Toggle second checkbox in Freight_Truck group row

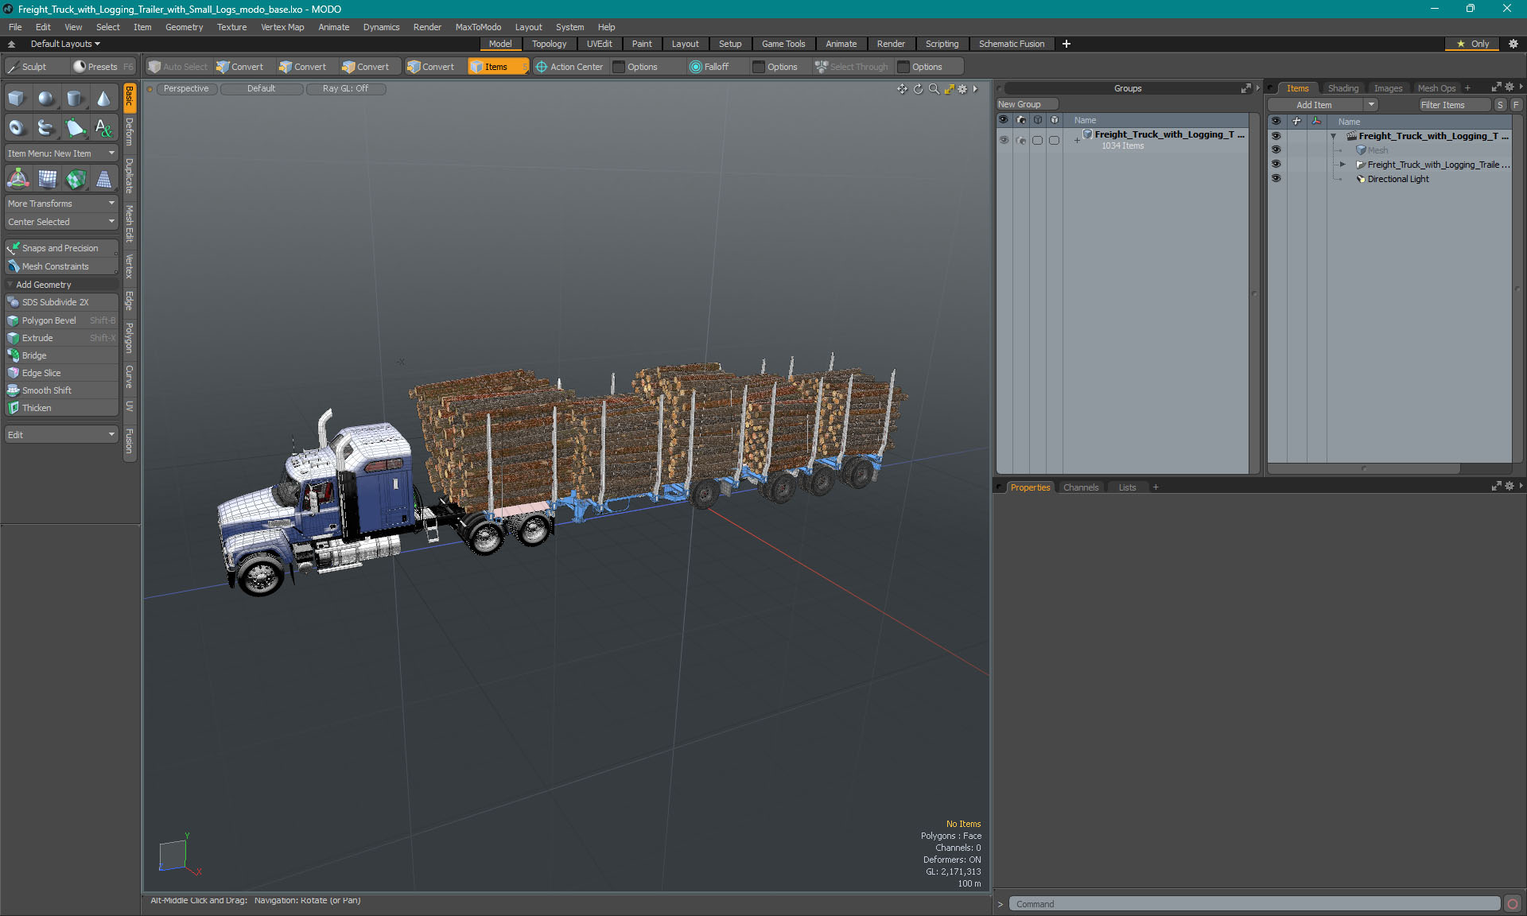(x=1054, y=140)
